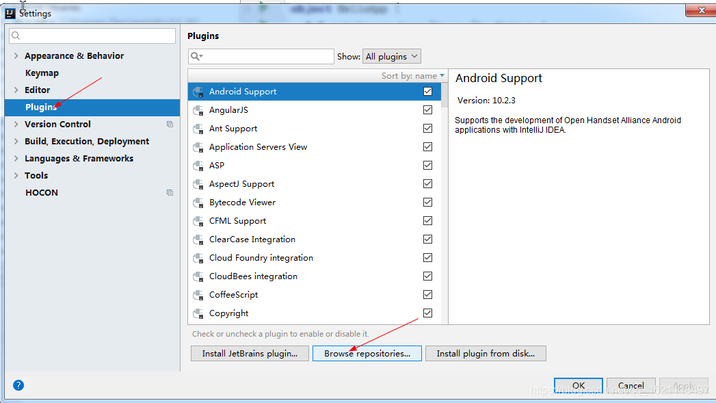Click the magnifier icon in settings search field
The width and height of the screenshot is (716, 403).
click(16, 36)
